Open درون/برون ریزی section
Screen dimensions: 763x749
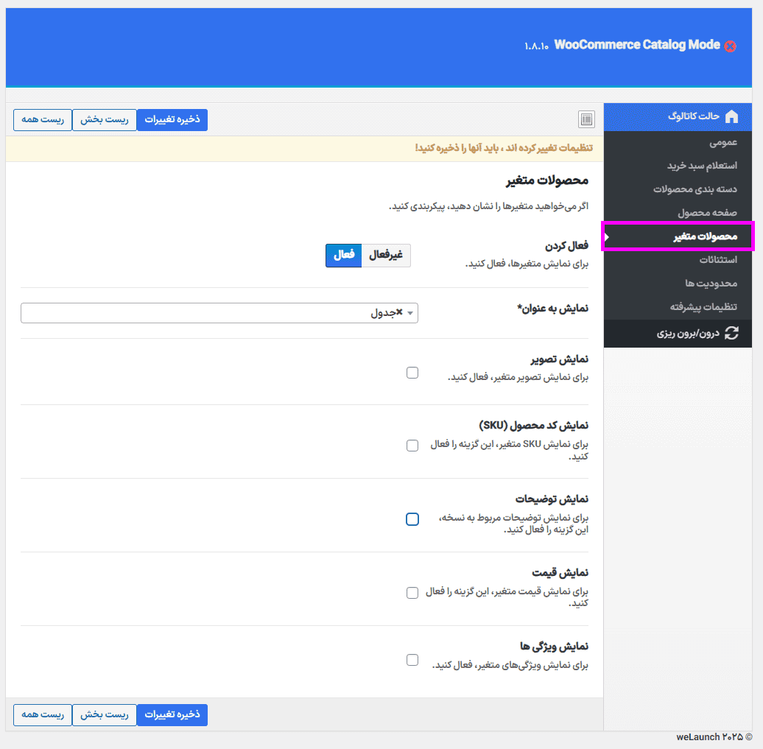point(678,334)
